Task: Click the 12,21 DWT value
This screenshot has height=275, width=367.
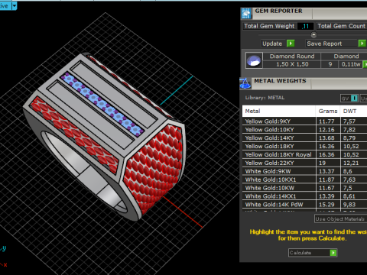Action: point(351,163)
